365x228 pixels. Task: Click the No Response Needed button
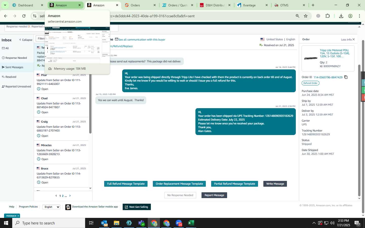[x=180, y=195]
